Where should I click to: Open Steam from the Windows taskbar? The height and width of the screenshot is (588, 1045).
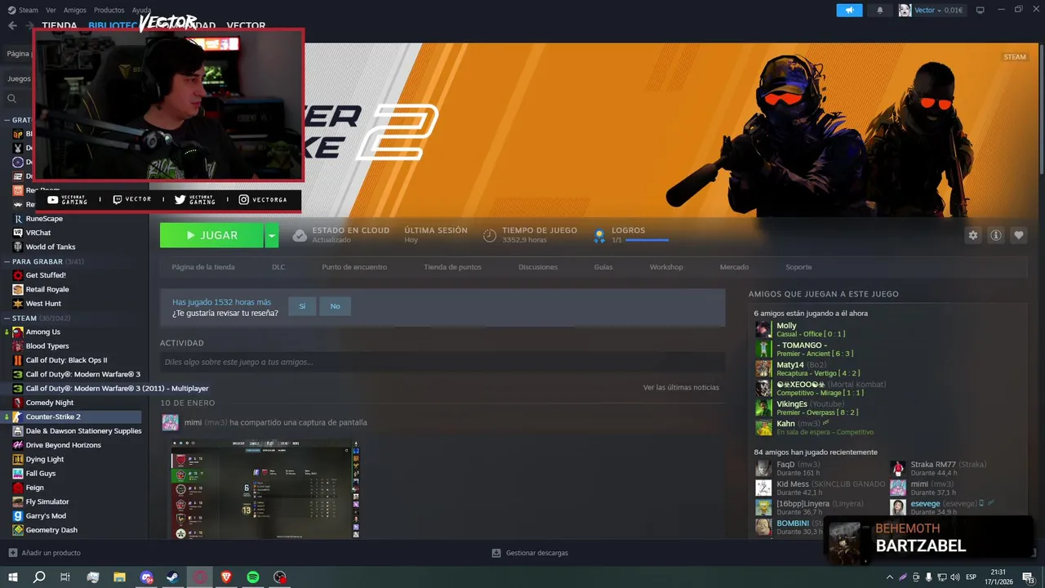click(x=173, y=577)
